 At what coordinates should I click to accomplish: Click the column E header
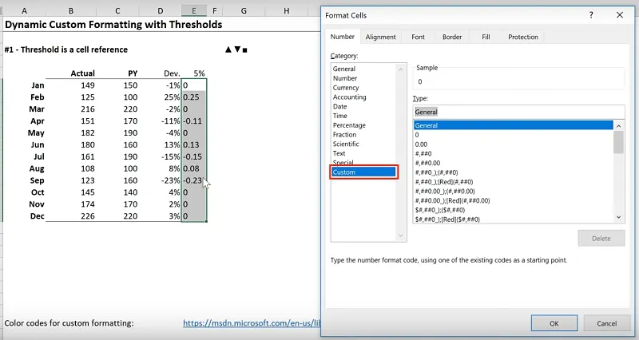[193, 12]
